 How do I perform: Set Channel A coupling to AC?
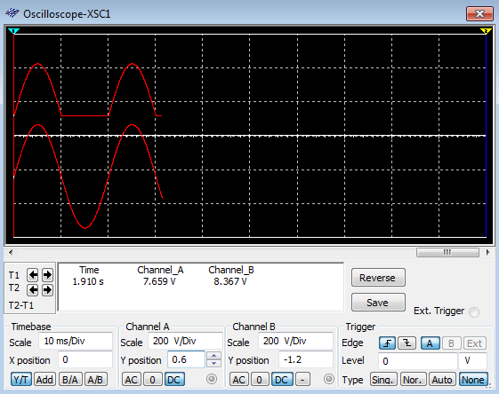(131, 380)
